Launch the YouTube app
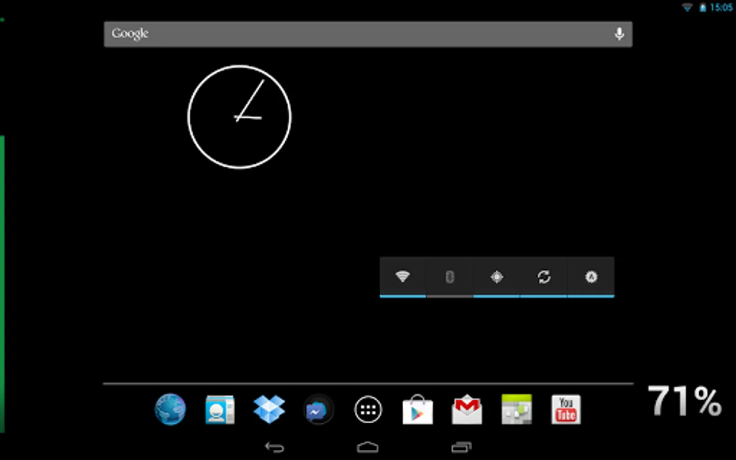 click(x=566, y=409)
